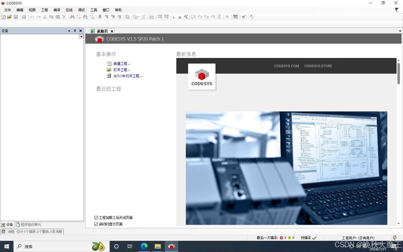The image size is (403, 252).
Task: Click the news pane scroll down arrow
Action: tap(399, 223)
